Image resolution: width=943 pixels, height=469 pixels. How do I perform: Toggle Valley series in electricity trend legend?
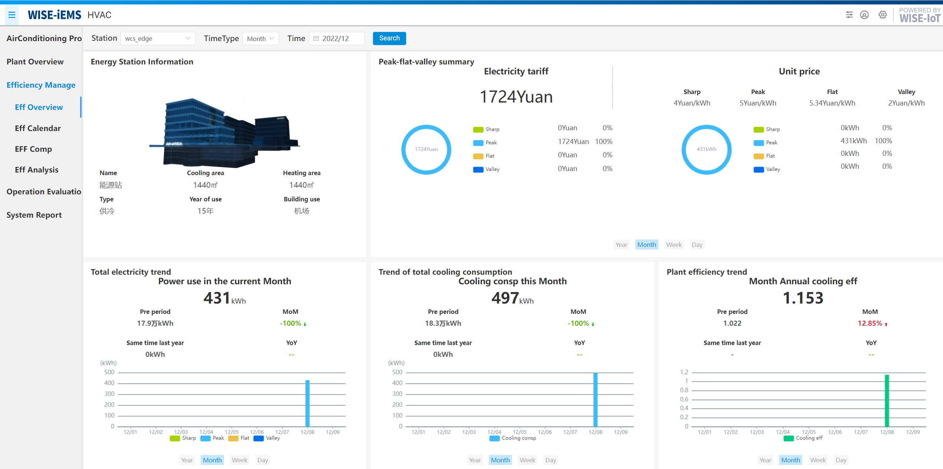pyautogui.click(x=267, y=438)
